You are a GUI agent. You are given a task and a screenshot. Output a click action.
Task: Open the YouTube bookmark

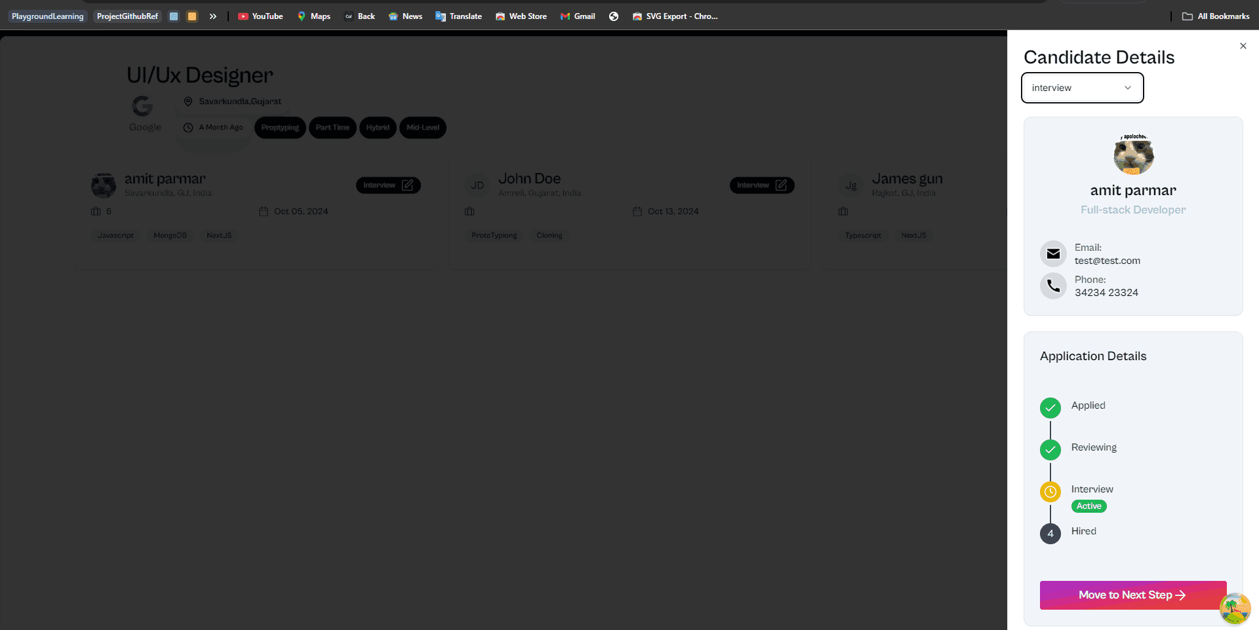(x=260, y=16)
